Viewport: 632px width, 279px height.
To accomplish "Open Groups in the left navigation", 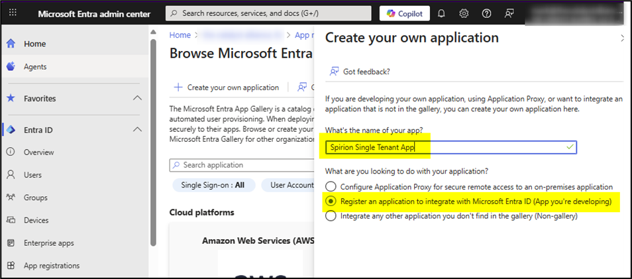I will pos(34,197).
